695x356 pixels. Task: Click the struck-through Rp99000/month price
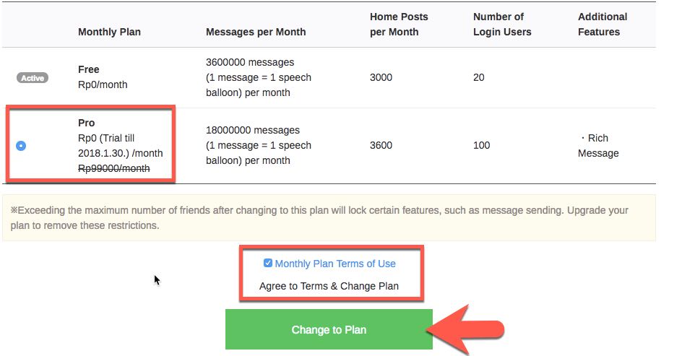pyautogui.click(x=114, y=168)
